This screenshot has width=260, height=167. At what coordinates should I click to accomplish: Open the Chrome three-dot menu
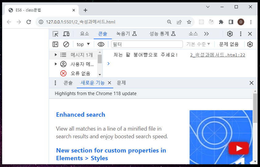click(251, 22)
